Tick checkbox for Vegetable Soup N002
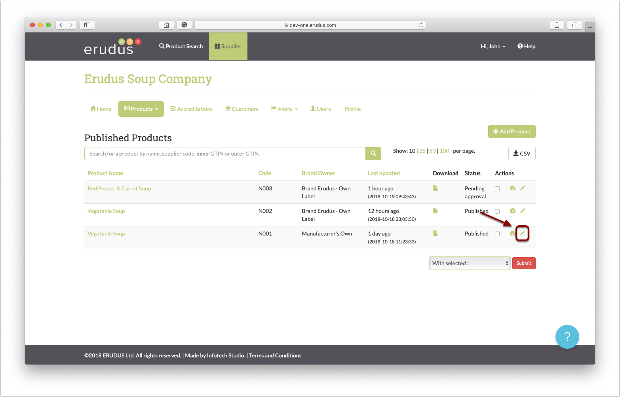Image resolution: width=620 pixels, height=397 pixels. click(497, 211)
